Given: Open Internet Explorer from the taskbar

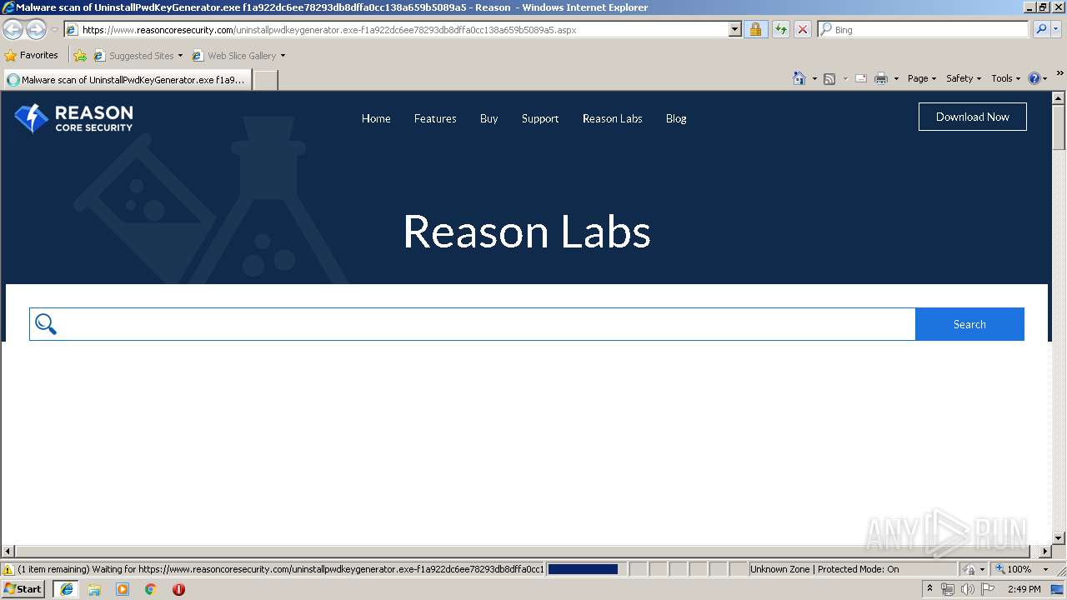Looking at the screenshot, I should tap(67, 589).
